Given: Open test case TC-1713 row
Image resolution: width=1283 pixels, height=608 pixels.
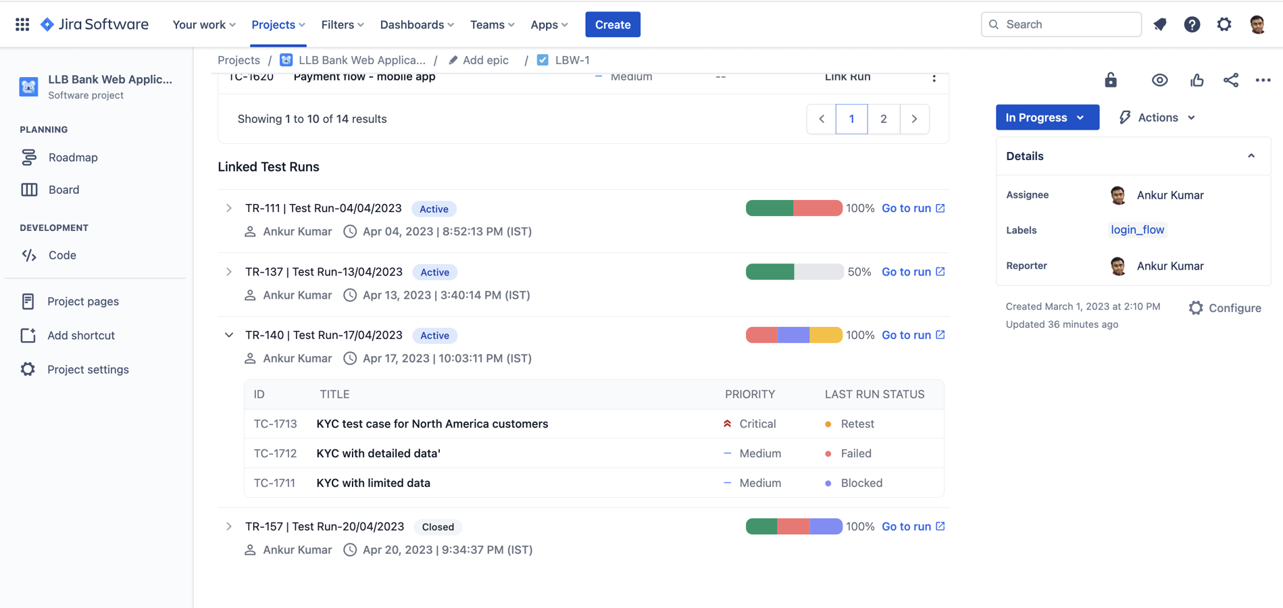Looking at the screenshot, I should click(594, 424).
